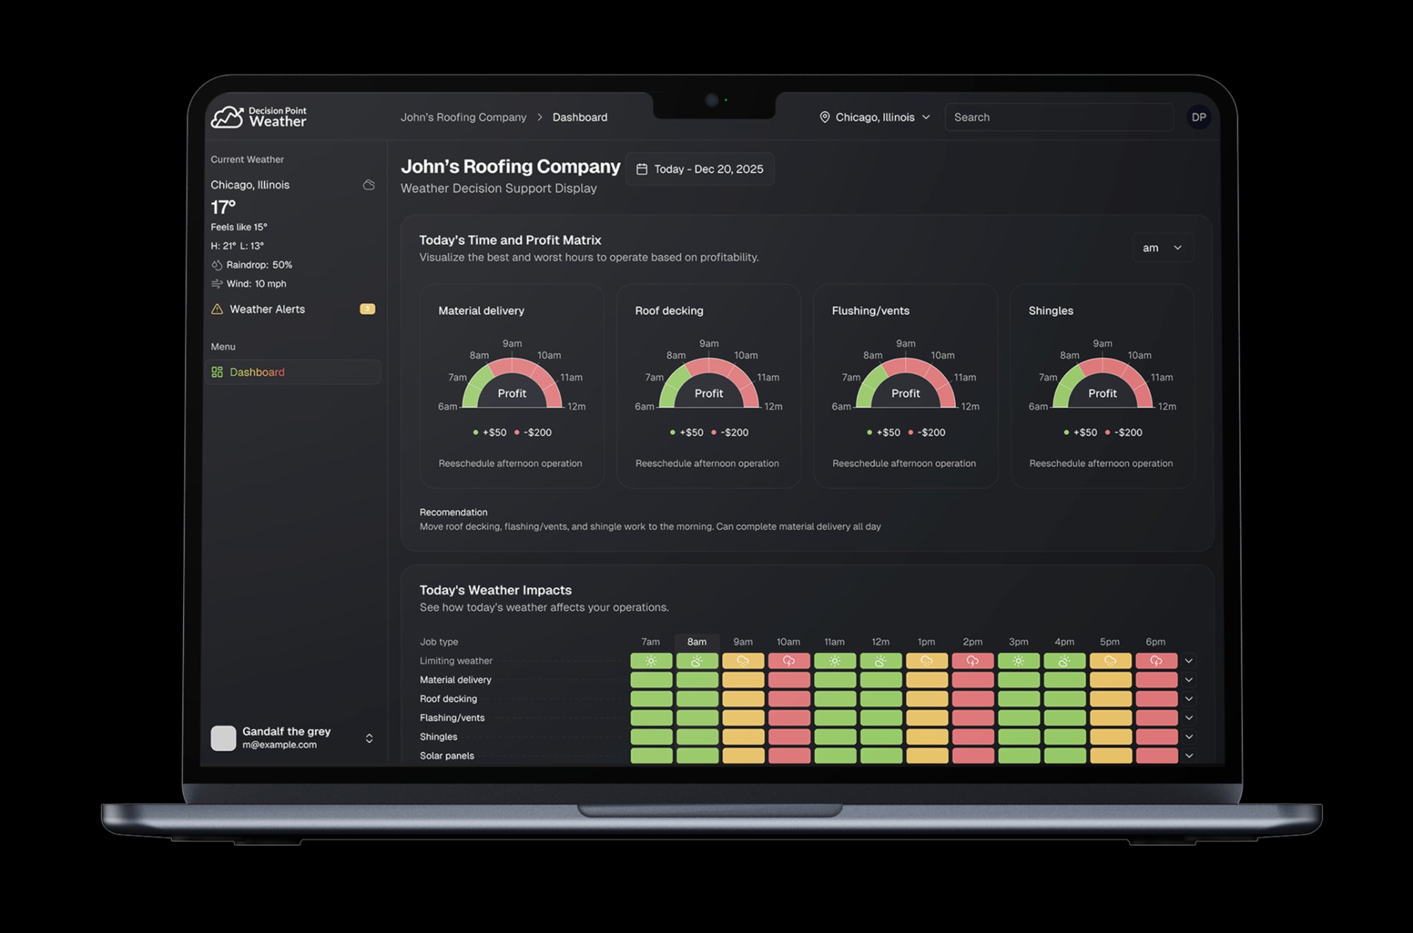This screenshot has height=933, width=1413.
Task: Expand the Limiting weather row chevron
Action: click(x=1189, y=661)
